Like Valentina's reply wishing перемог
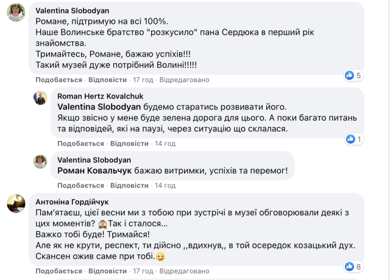Screen dimensions: 390x280 coord(80,186)
